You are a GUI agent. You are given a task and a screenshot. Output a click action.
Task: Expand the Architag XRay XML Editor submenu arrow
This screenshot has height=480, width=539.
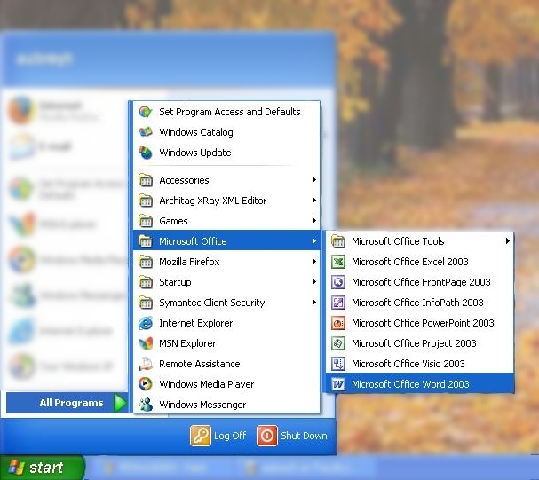click(313, 200)
